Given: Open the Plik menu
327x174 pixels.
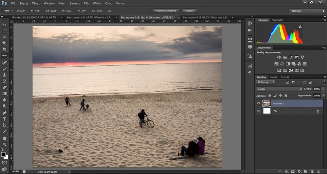Looking at the screenshot, I should coord(13,3).
